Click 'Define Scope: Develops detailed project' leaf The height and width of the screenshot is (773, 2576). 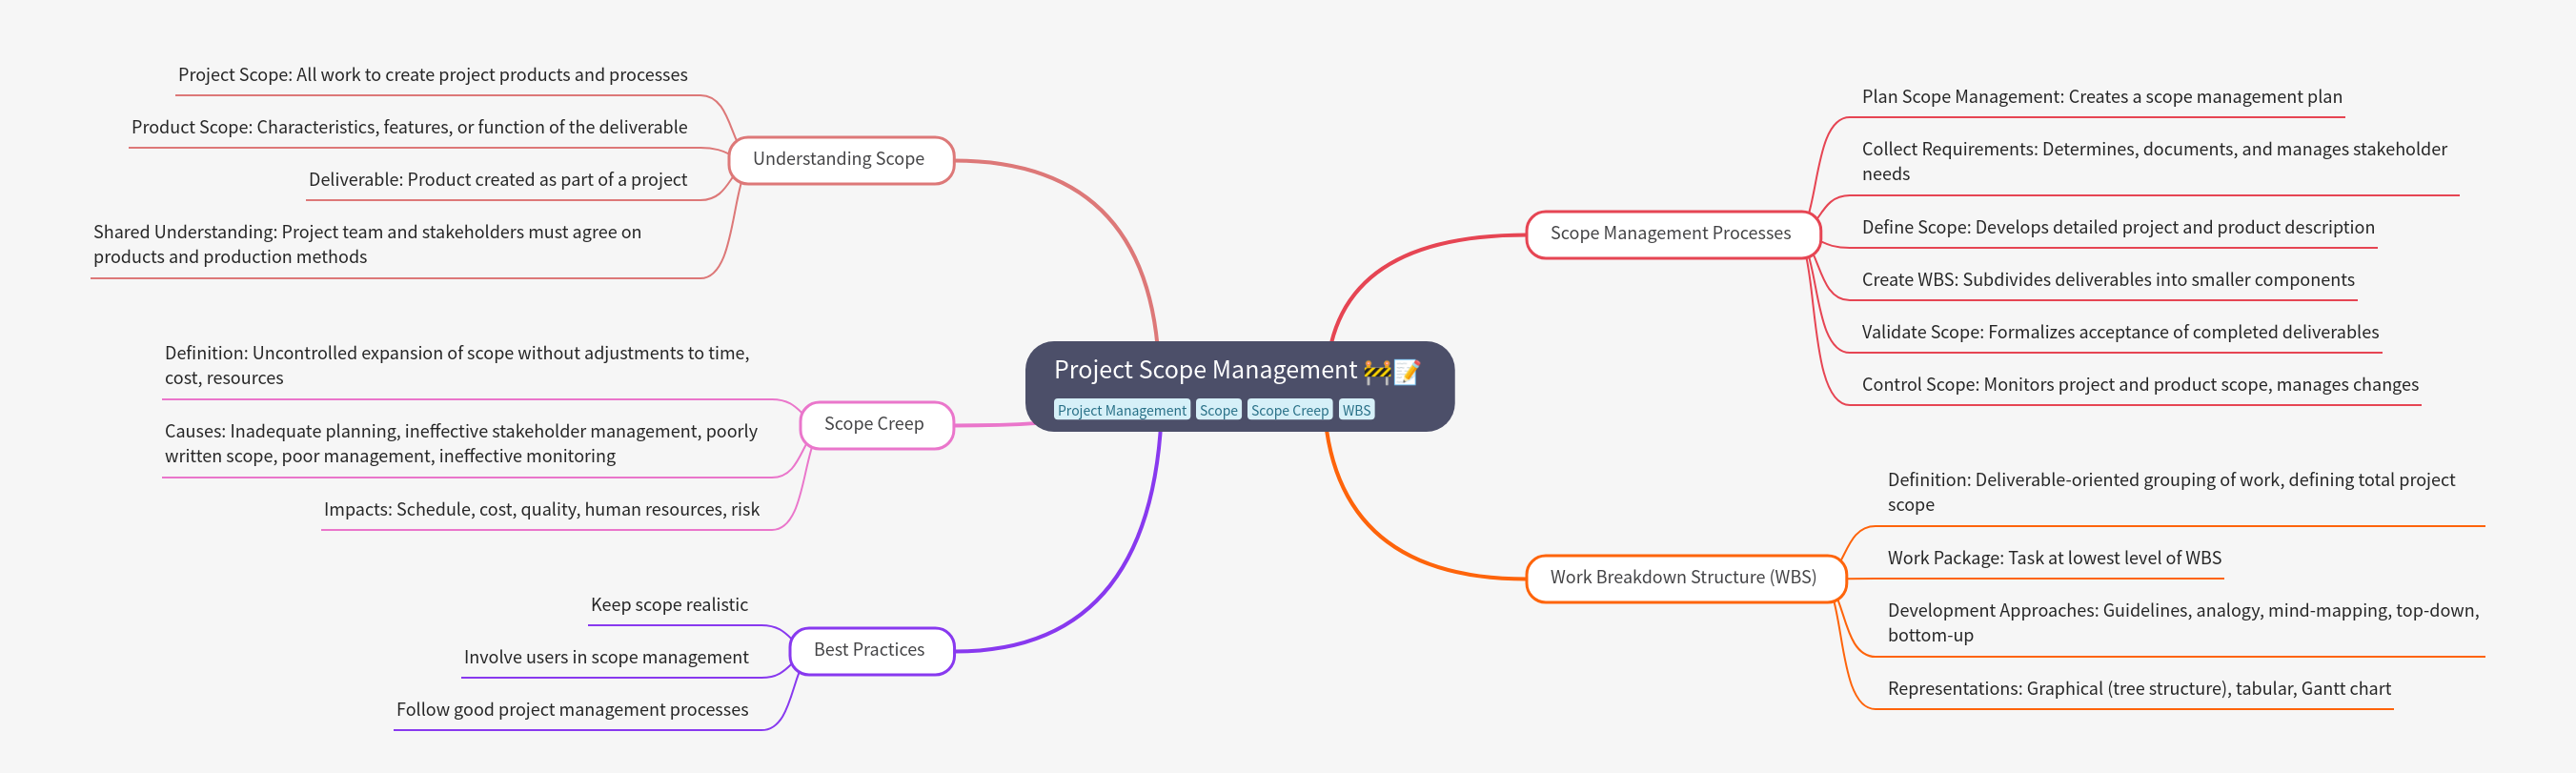(x=2118, y=228)
